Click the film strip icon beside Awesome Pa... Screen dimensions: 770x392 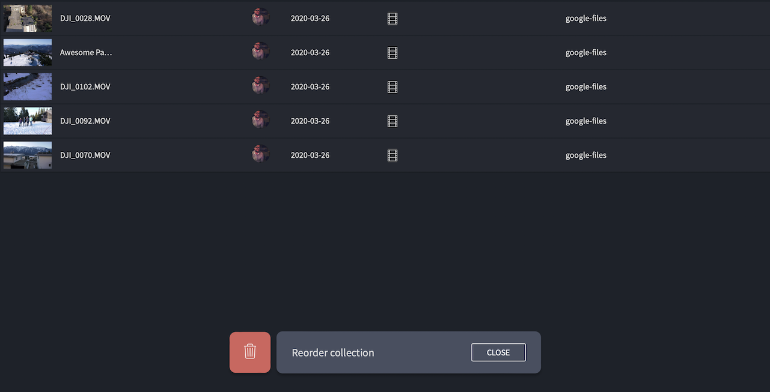point(392,52)
